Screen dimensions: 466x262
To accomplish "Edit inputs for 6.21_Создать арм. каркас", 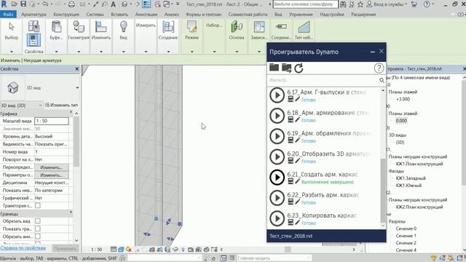I will 291,181.
